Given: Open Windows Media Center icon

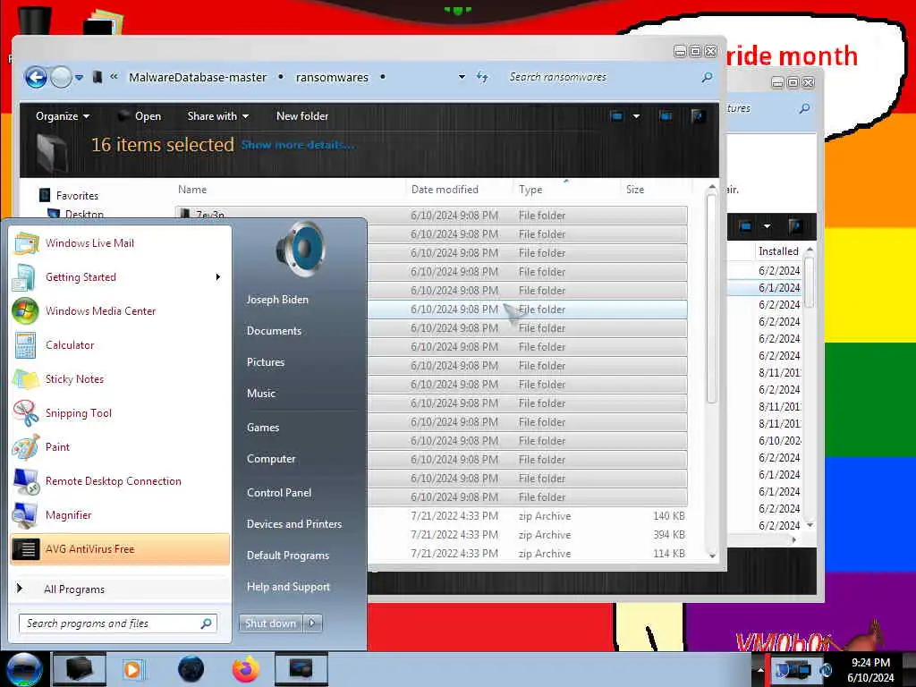Looking at the screenshot, I should tap(25, 310).
